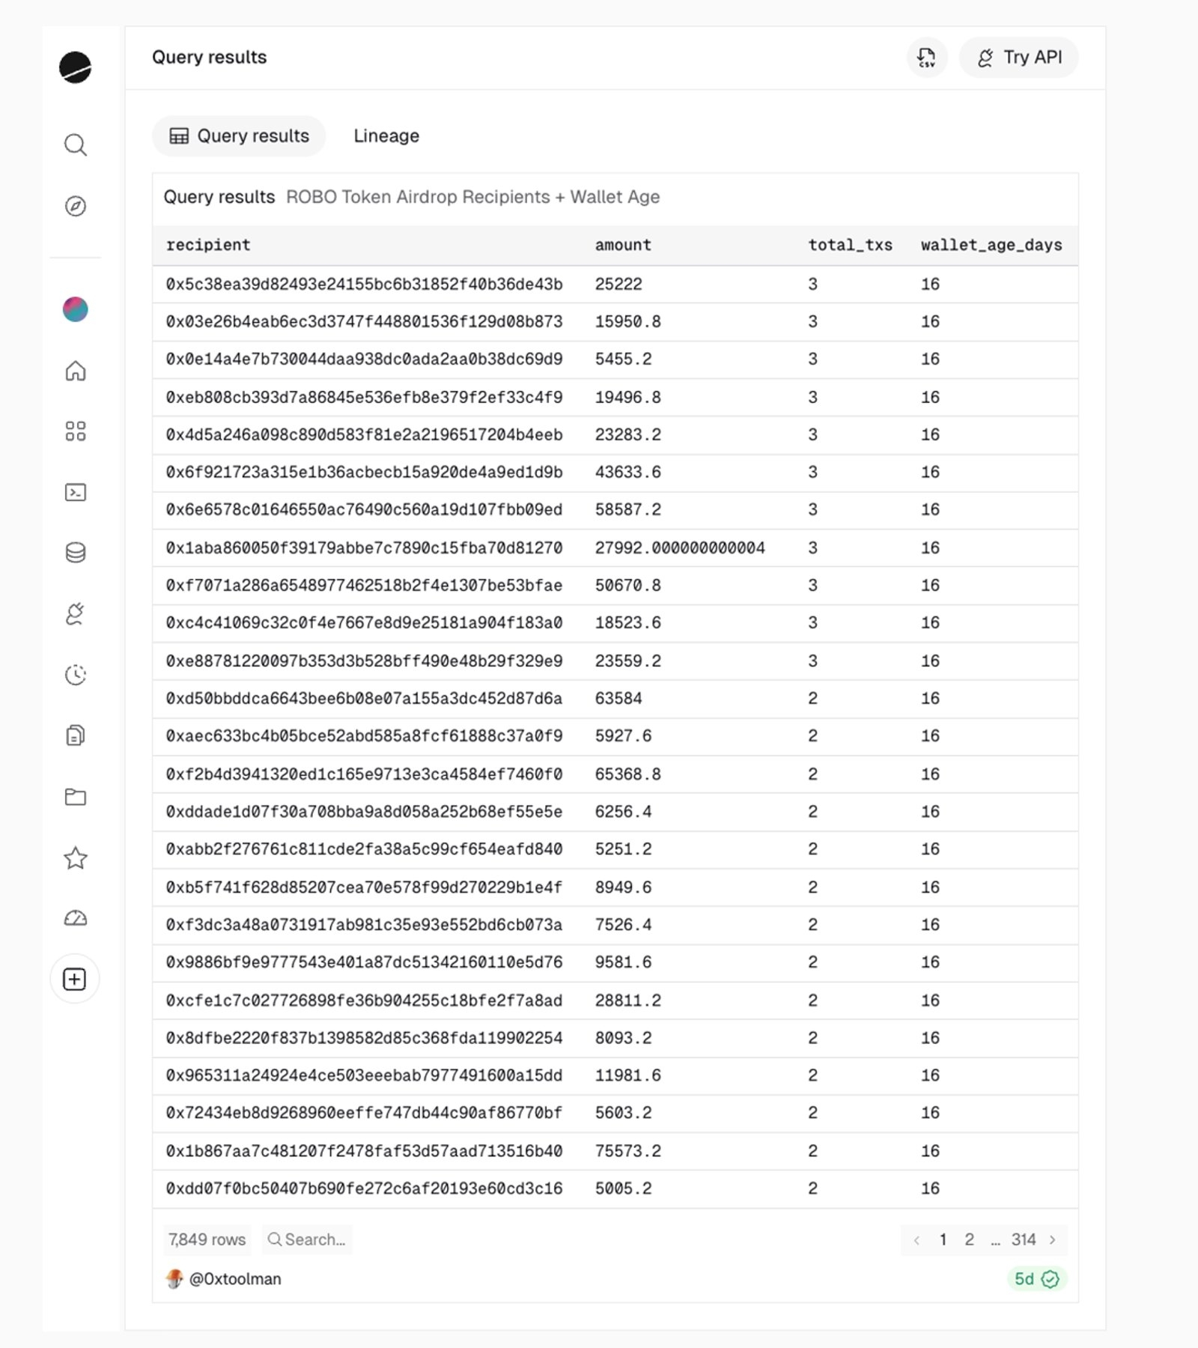Click the database stack icon
This screenshot has width=1198, height=1348.
coord(76,553)
